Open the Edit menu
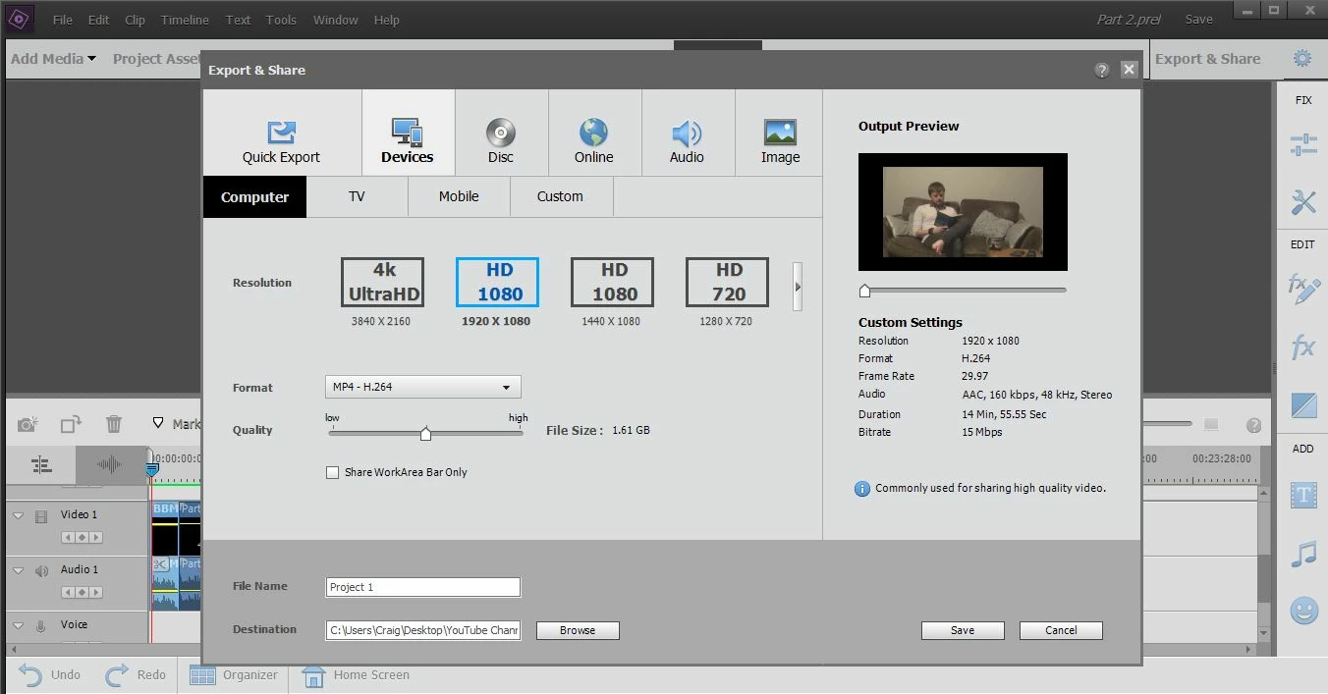This screenshot has width=1328, height=694. tap(98, 20)
